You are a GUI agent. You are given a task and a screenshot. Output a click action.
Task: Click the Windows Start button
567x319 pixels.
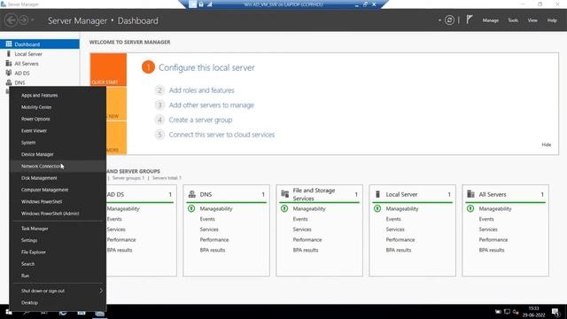point(9,312)
